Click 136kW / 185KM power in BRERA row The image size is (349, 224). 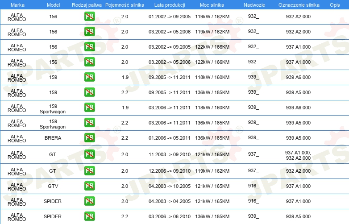point(212,138)
